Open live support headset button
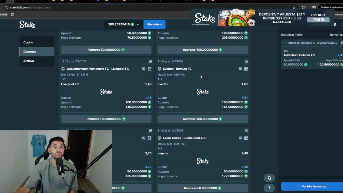 click(269, 178)
